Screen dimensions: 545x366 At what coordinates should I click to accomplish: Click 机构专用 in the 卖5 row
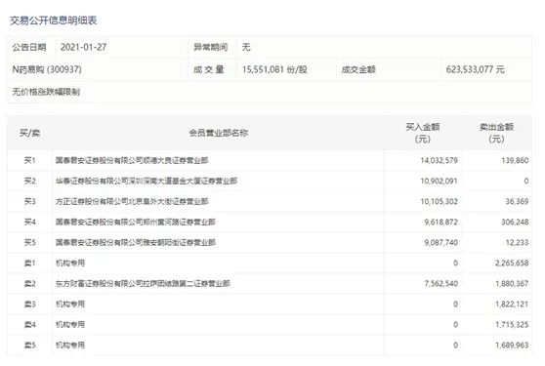(x=70, y=346)
